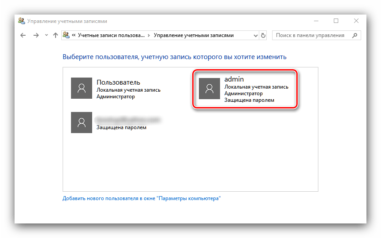
Task: Open the 'Пользователь' account name
Action: coord(118,82)
